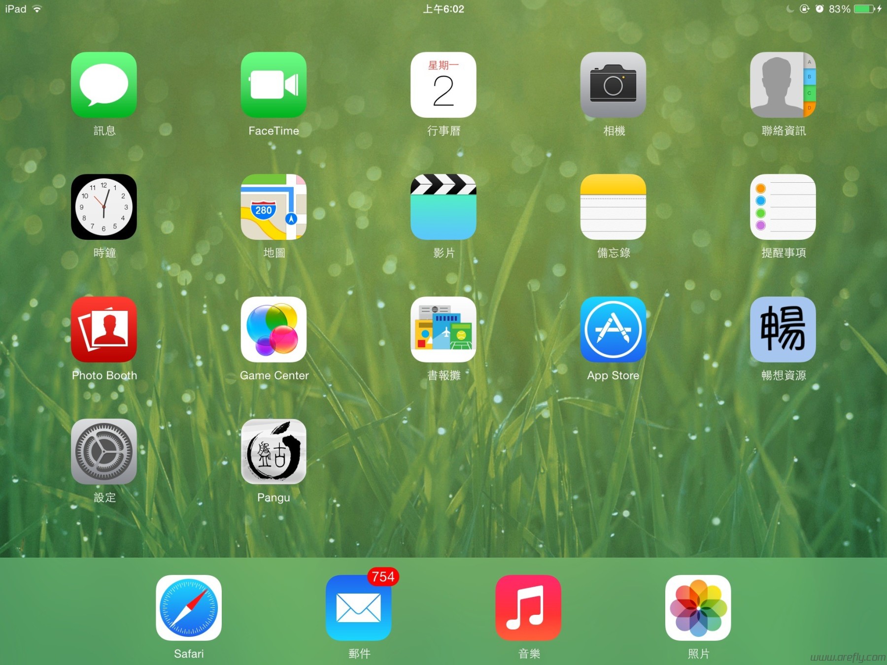The width and height of the screenshot is (887, 665).
Task: Open the 時鐘 clock app
Action: coord(104,207)
